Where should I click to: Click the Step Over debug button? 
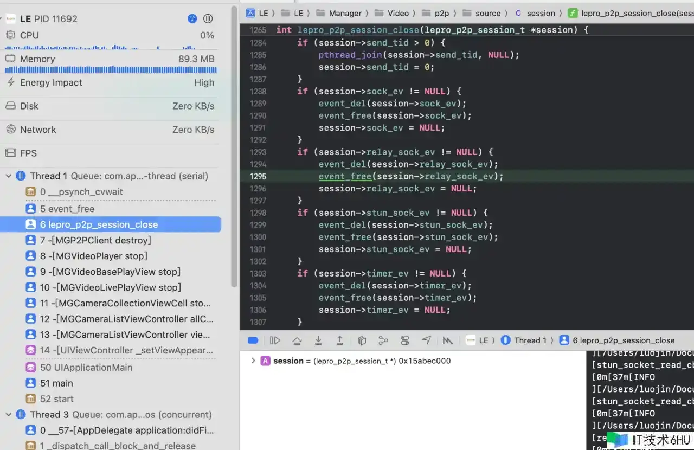297,340
